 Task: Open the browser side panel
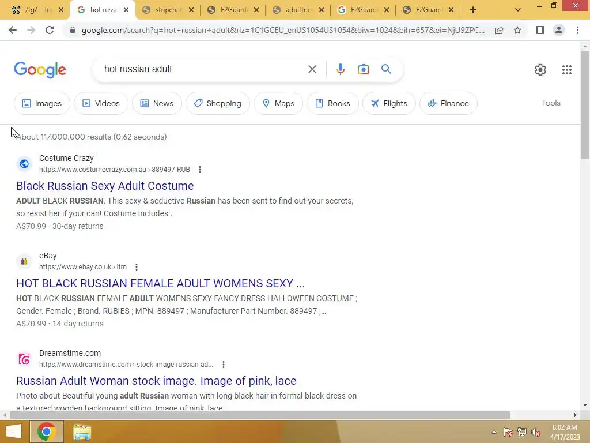pyautogui.click(x=540, y=30)
